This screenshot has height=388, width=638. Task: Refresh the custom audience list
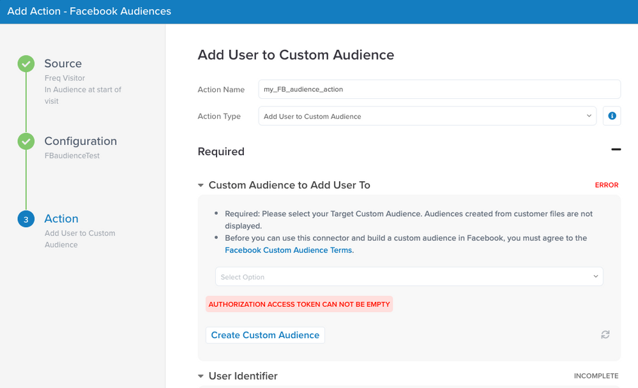(x=605, y=334)
